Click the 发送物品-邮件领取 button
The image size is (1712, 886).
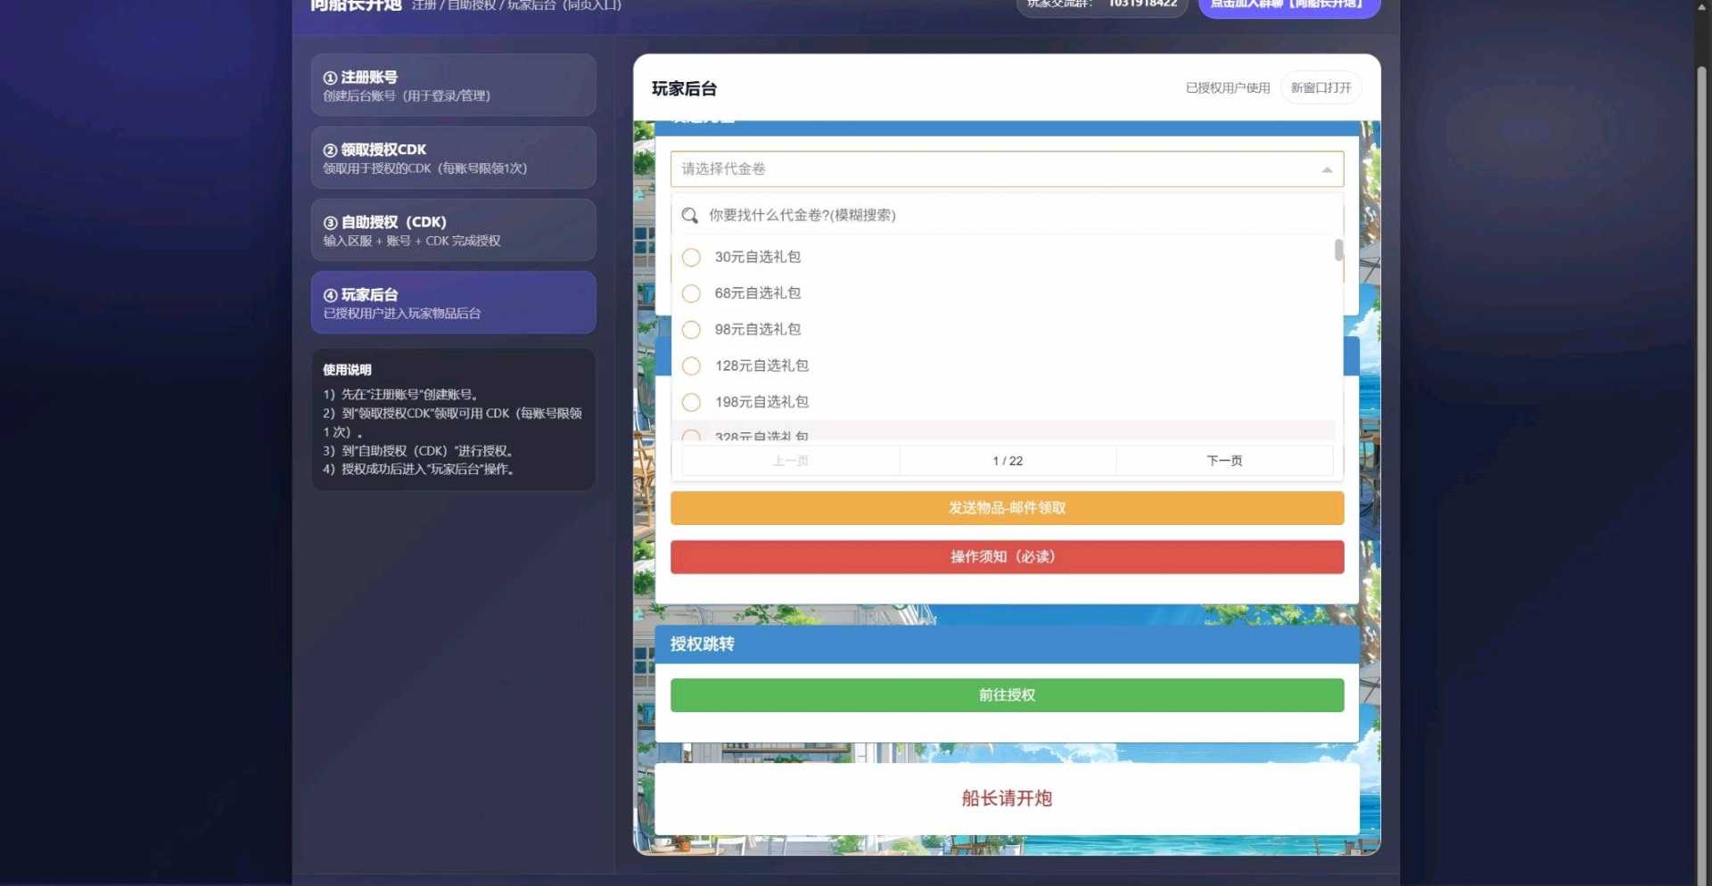[x=1006, y=508]
